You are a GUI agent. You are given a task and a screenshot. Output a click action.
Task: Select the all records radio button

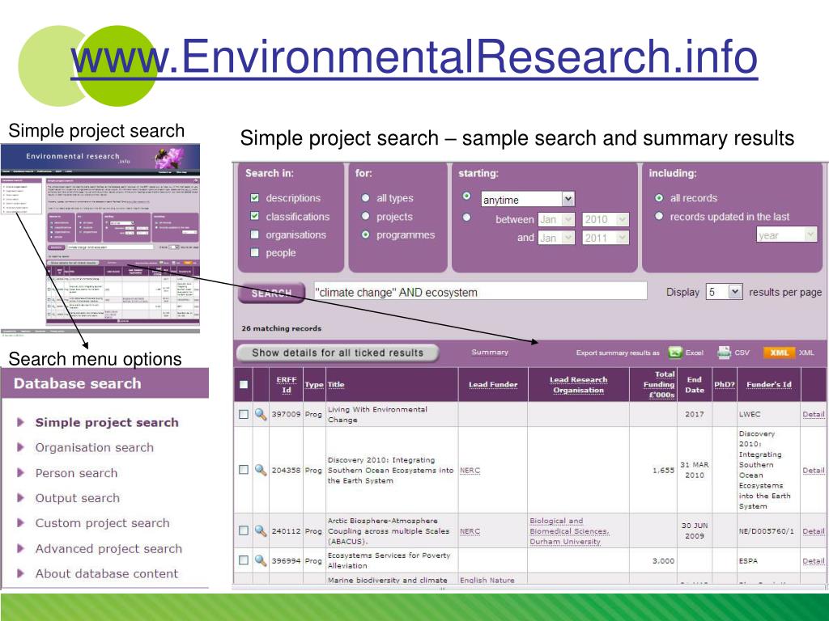pyautogui.click(x=659, y=197)
